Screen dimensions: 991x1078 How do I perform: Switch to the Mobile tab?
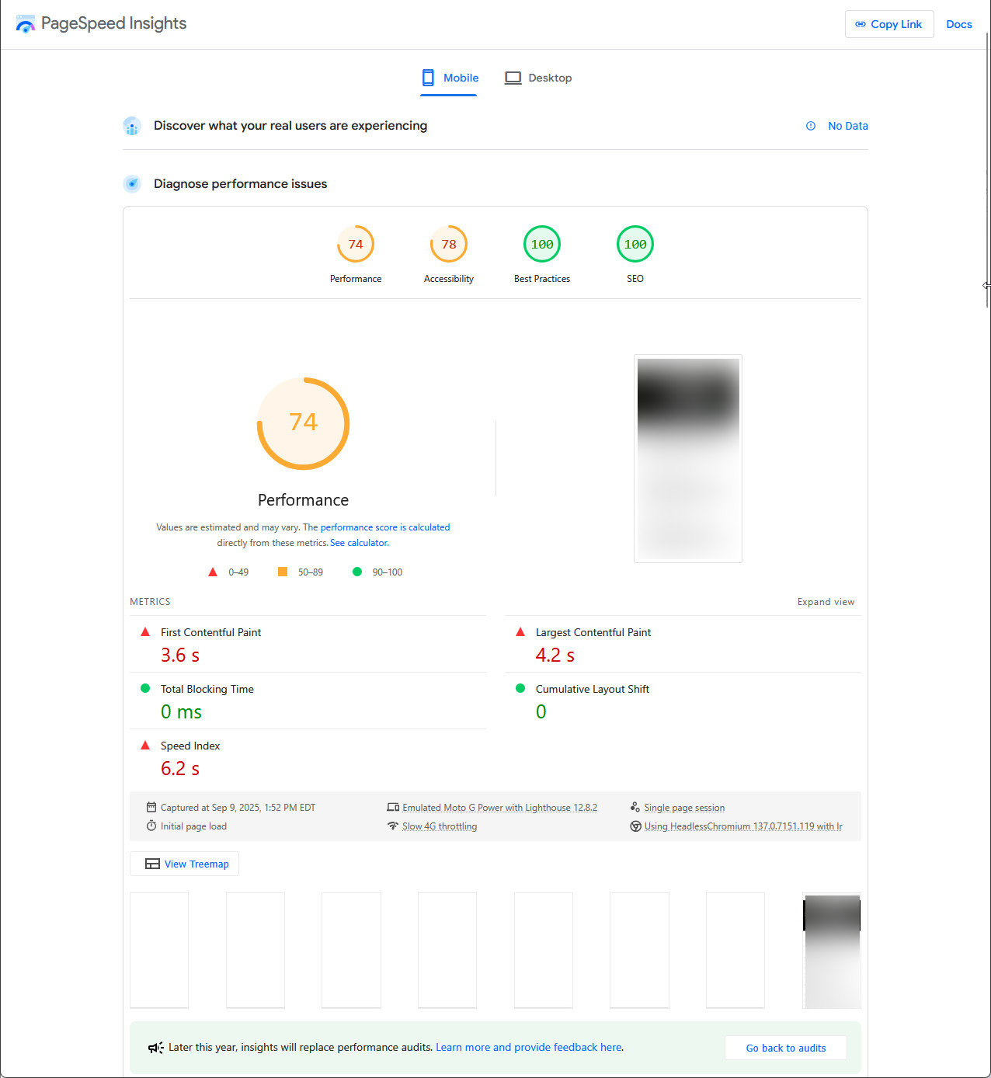[x=448, y=78]
